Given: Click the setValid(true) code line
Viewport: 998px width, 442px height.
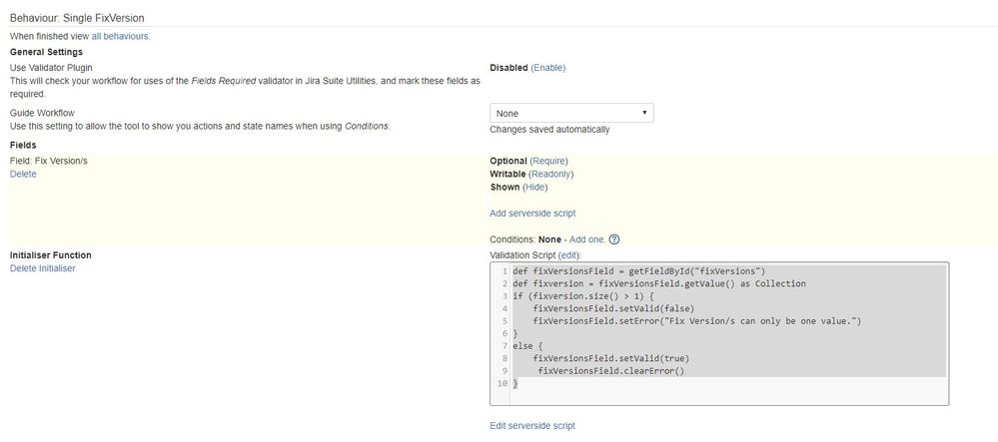Looking at the screenshot, I should tap(611, 358).
